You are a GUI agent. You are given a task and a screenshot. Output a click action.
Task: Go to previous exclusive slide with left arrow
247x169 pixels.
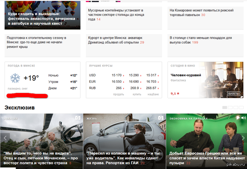5,138
